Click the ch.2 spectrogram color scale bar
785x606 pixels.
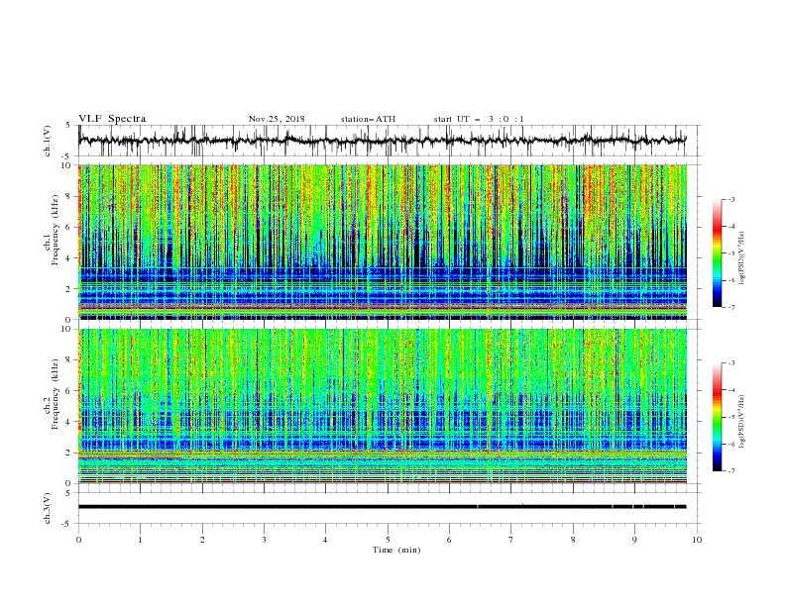point(717,417)
